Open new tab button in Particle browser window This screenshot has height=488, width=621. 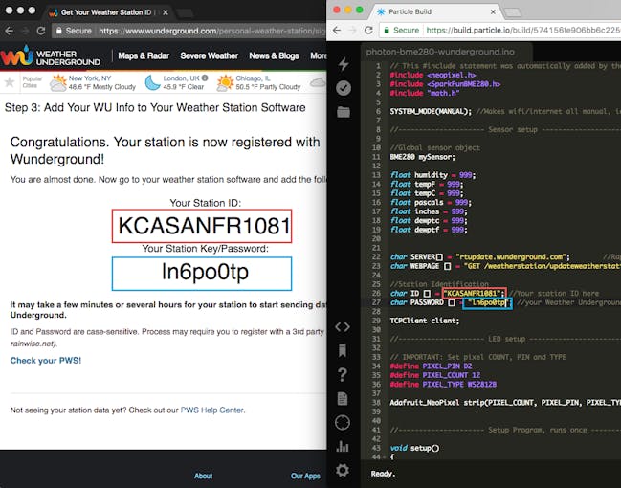(513, 12)
